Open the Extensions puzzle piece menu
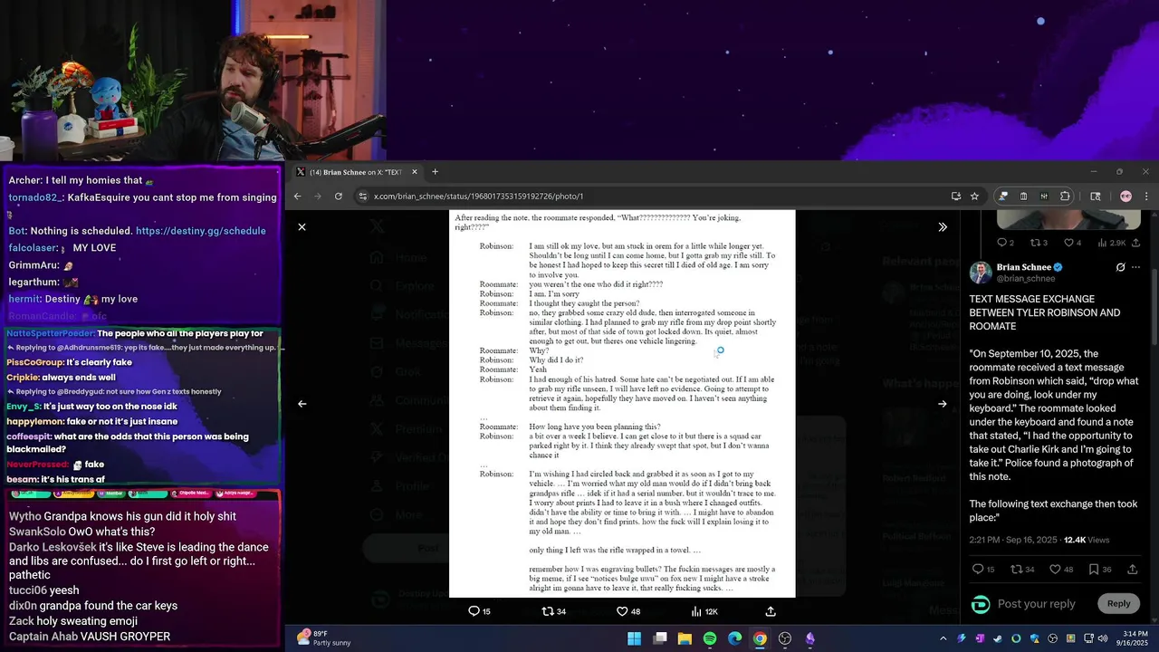 click(x=1065, y=196)
